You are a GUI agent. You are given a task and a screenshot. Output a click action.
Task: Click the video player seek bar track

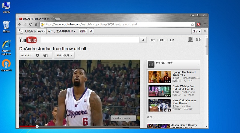pos(79,126)
